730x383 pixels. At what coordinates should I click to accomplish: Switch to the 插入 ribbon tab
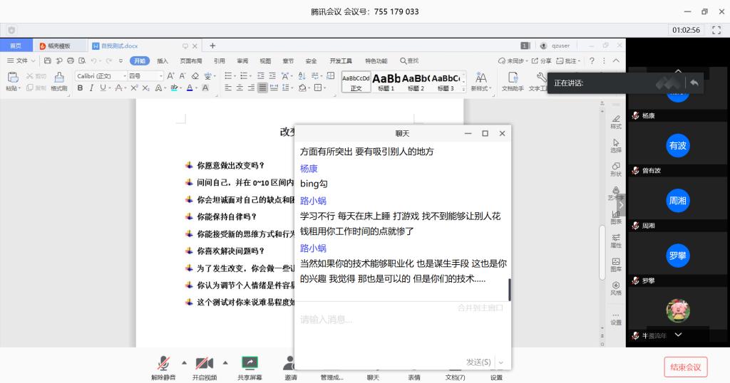click(163, 61)
